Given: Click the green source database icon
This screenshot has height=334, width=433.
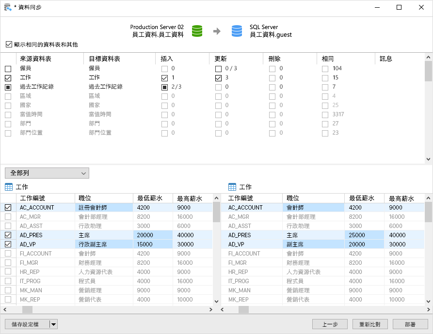Looking at the screenshot, I should pyautogui.click(x=197, y=31).
